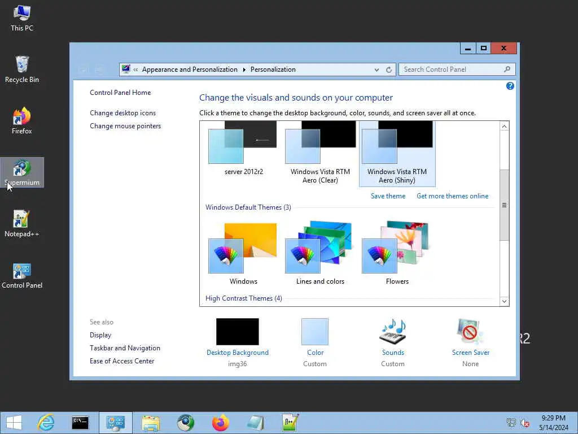Open This PC desktop icon
Image resolution: width=578 pixels, height=434 pixels.
(x=22, y=18)
